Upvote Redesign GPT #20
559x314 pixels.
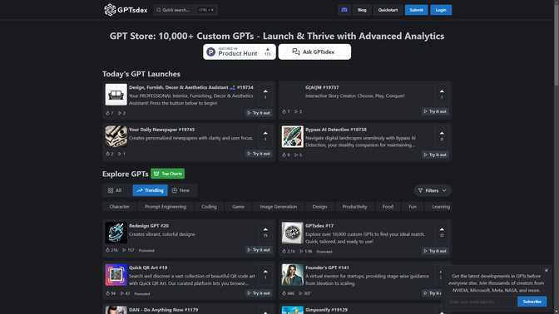click(x=265, y=232)
